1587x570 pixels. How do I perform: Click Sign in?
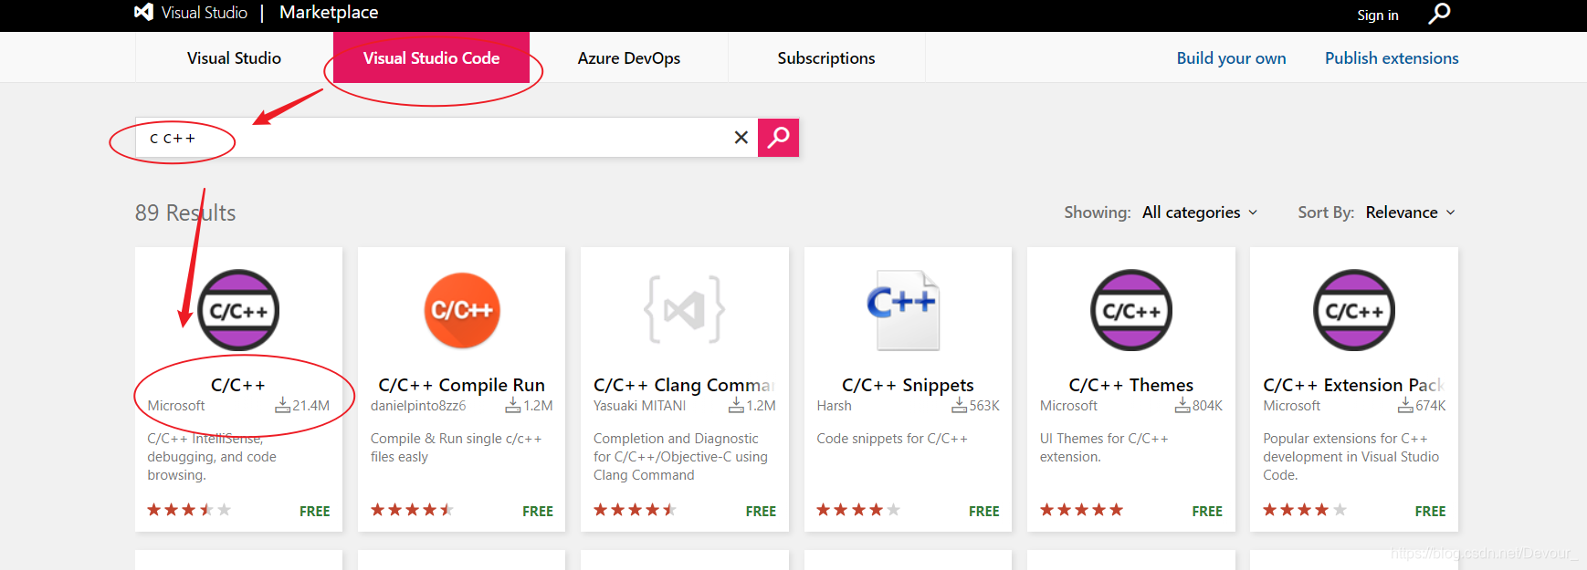click(1377, 15)
